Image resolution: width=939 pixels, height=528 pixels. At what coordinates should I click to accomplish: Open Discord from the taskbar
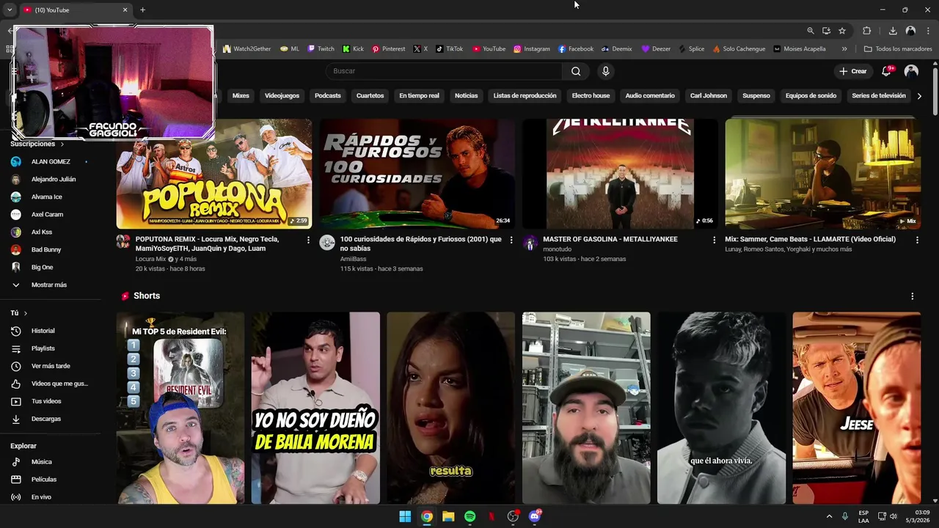click(x=535, y=516)
